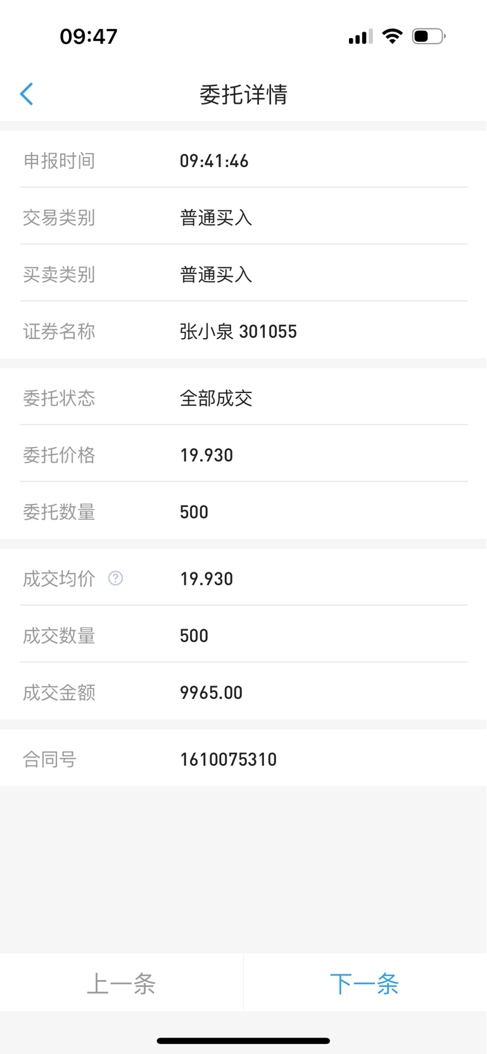The image size is (487, 1054).
Task: Open the help icon beside 成交均价
Action: coord(115,578)
